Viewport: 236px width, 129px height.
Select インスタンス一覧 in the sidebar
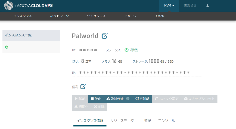tap(18, 35)
